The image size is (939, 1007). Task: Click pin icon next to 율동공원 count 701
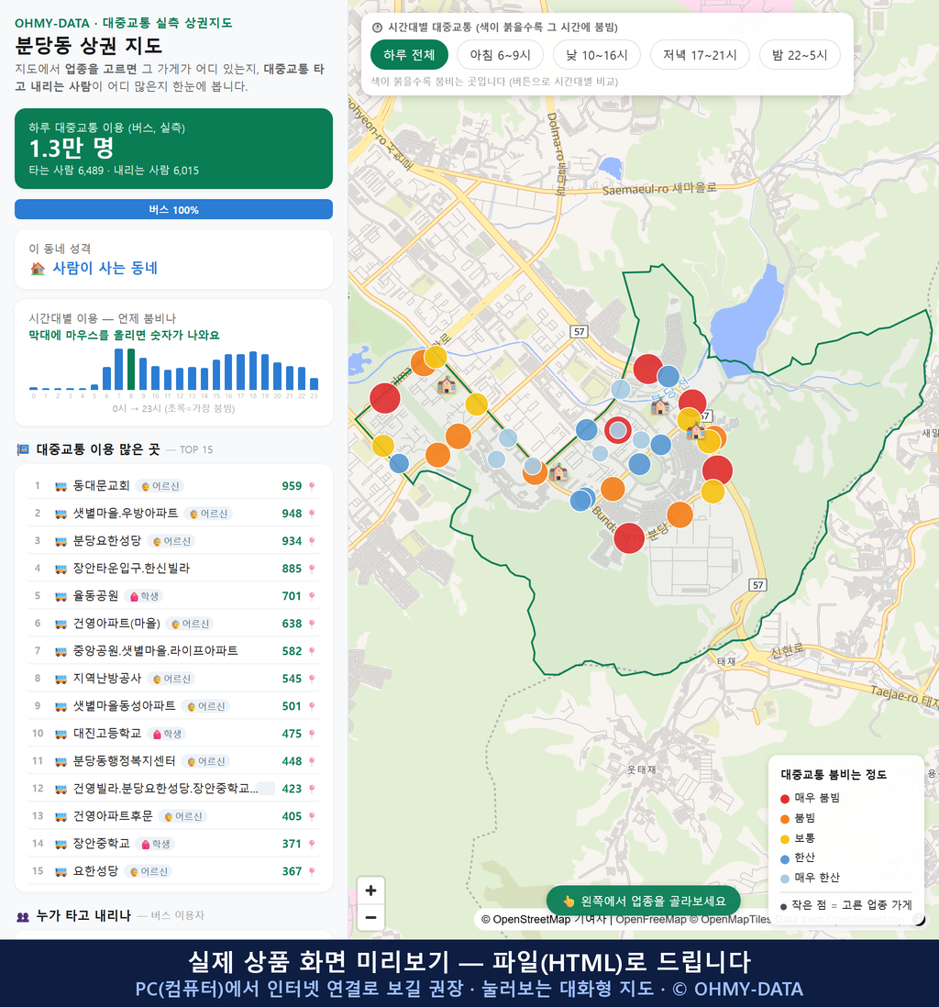point(312,597)
